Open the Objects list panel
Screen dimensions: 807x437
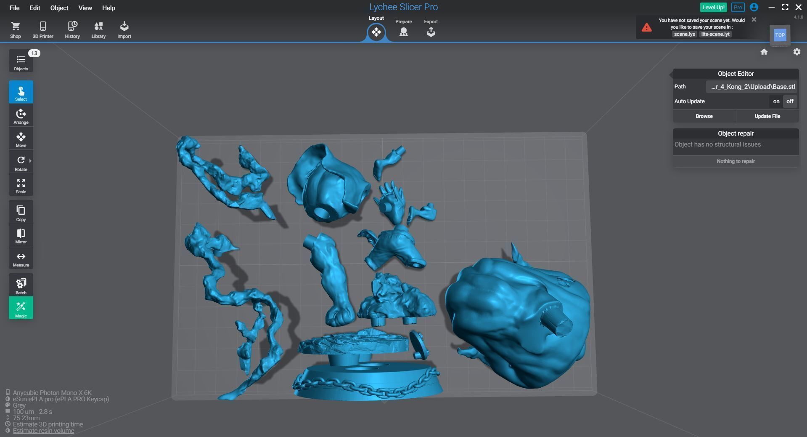(x=21, y=61)
